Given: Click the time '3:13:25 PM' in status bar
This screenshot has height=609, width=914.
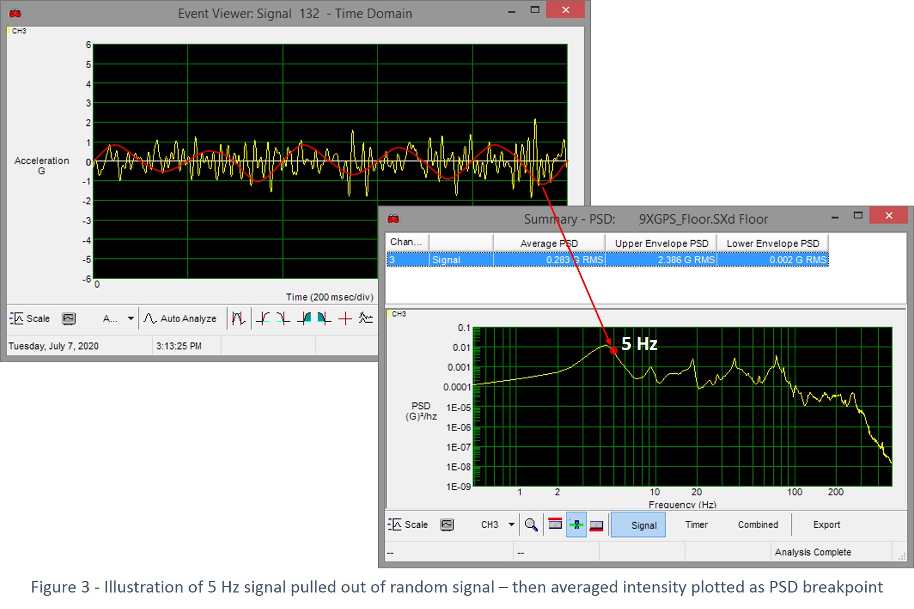Looking at the screenshot, I should tap(179, 346).
